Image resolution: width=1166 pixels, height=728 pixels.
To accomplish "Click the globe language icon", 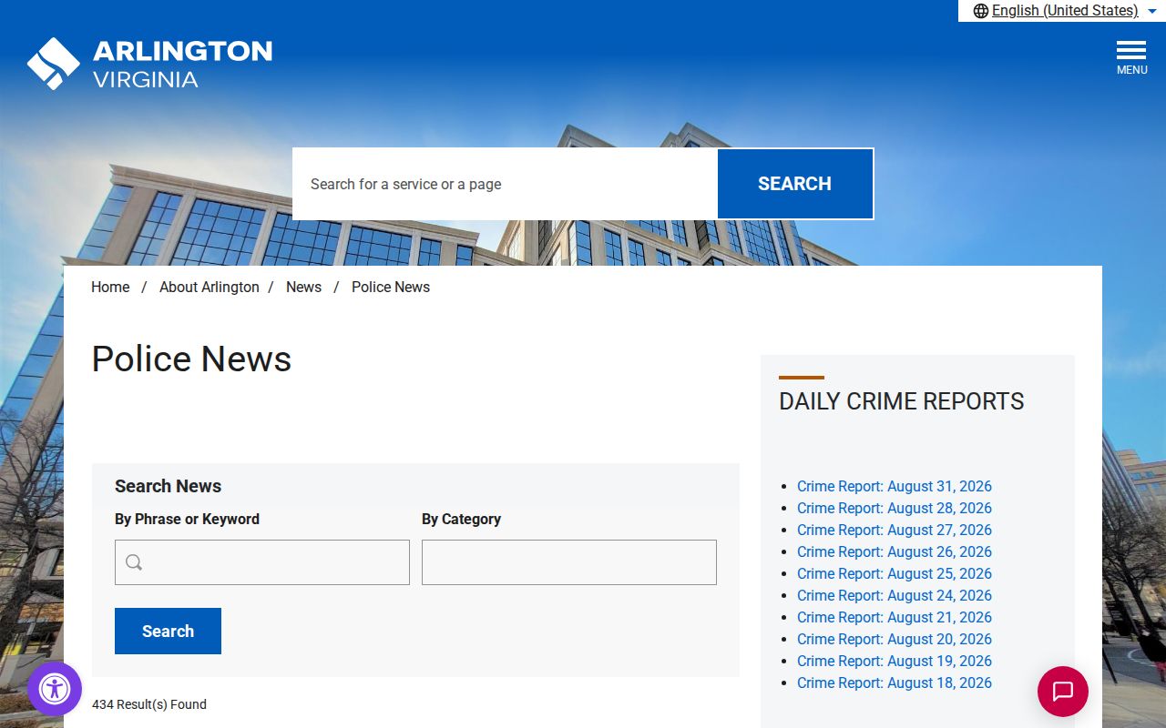I will (981, 11).
